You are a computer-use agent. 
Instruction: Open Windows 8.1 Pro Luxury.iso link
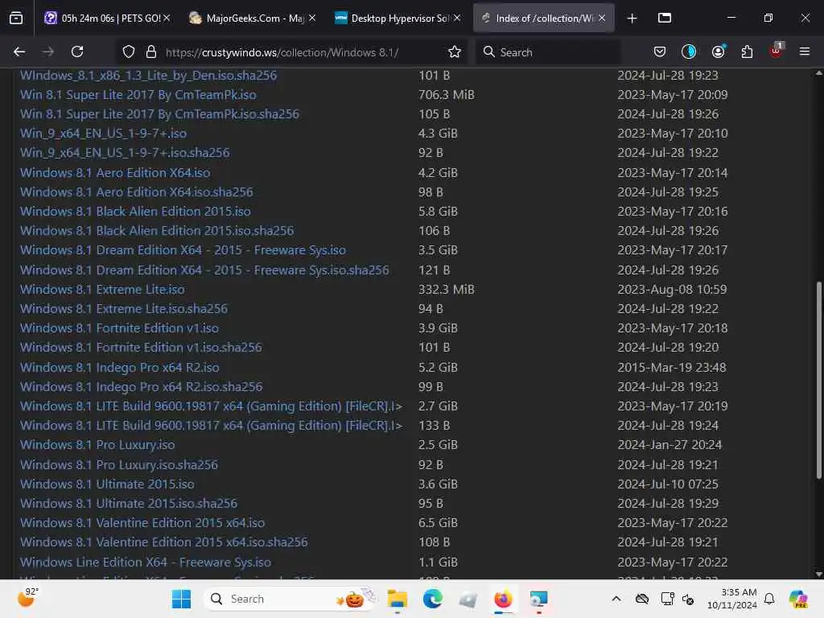tap(97, 445)
